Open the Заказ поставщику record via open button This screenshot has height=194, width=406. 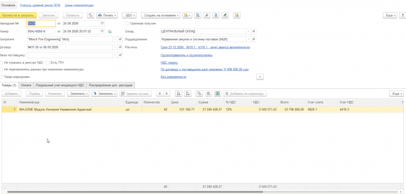[x=120, y=55]
